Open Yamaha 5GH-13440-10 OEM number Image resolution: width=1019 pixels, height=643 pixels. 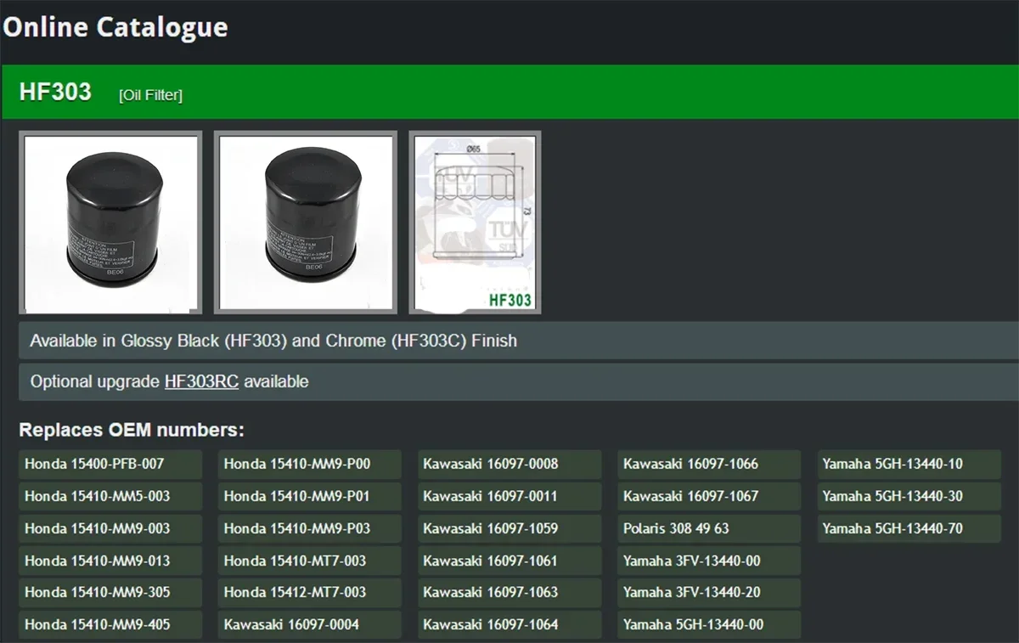click(x=909, y=464)
